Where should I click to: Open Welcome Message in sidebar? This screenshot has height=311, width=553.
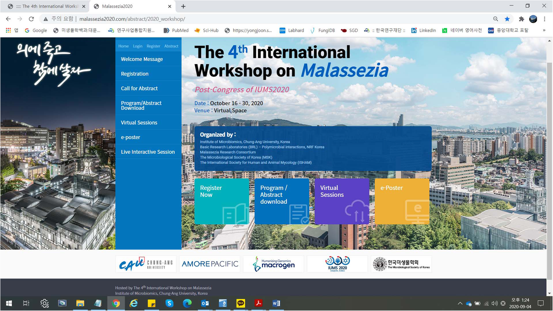pyautogui.click(x=148, y=59)
